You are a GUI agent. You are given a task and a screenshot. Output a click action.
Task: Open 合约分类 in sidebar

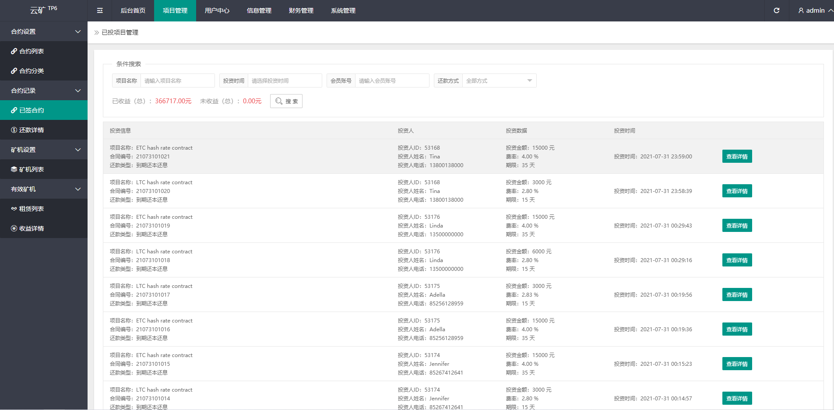(44, 71)
